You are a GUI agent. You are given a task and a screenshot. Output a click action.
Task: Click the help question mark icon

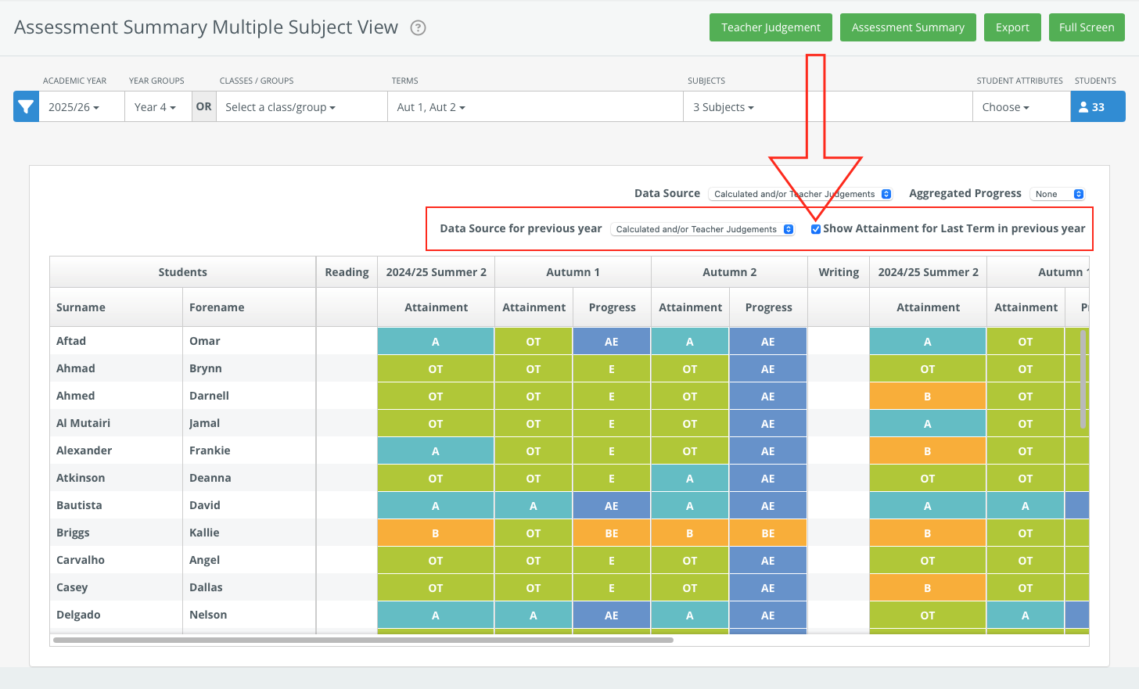click(419, 28)
